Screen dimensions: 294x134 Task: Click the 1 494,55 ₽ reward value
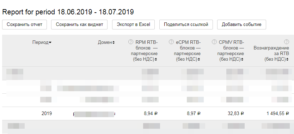(278, 113)
